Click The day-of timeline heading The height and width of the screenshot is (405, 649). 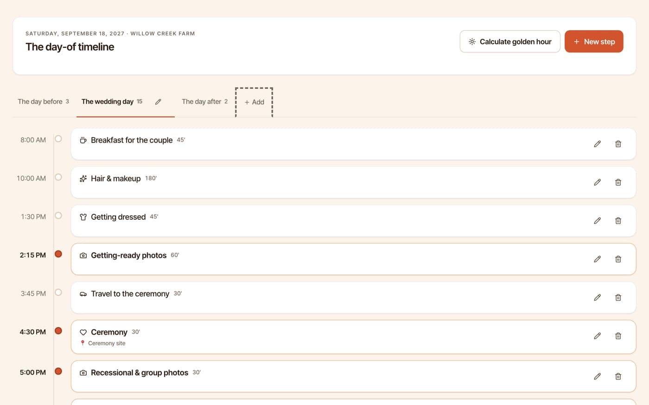click(70, 47)
